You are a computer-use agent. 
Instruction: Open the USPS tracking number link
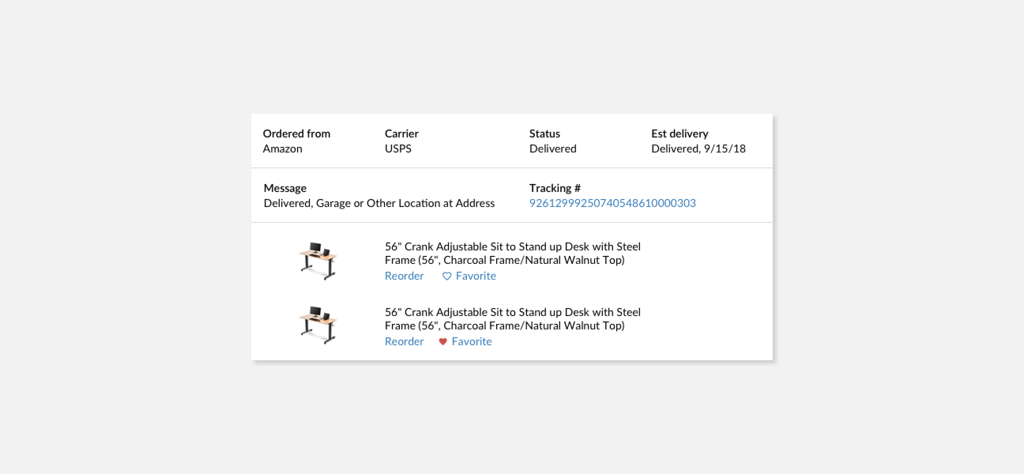click(612, 203)
